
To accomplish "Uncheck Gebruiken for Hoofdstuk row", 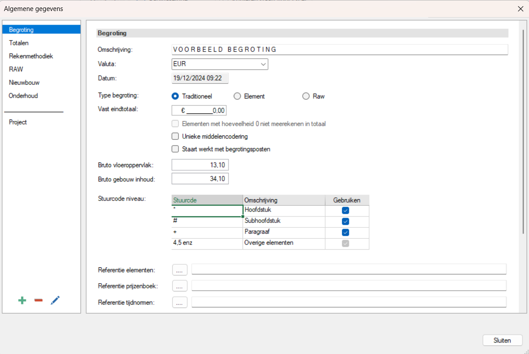I will (x=345, y=211).
